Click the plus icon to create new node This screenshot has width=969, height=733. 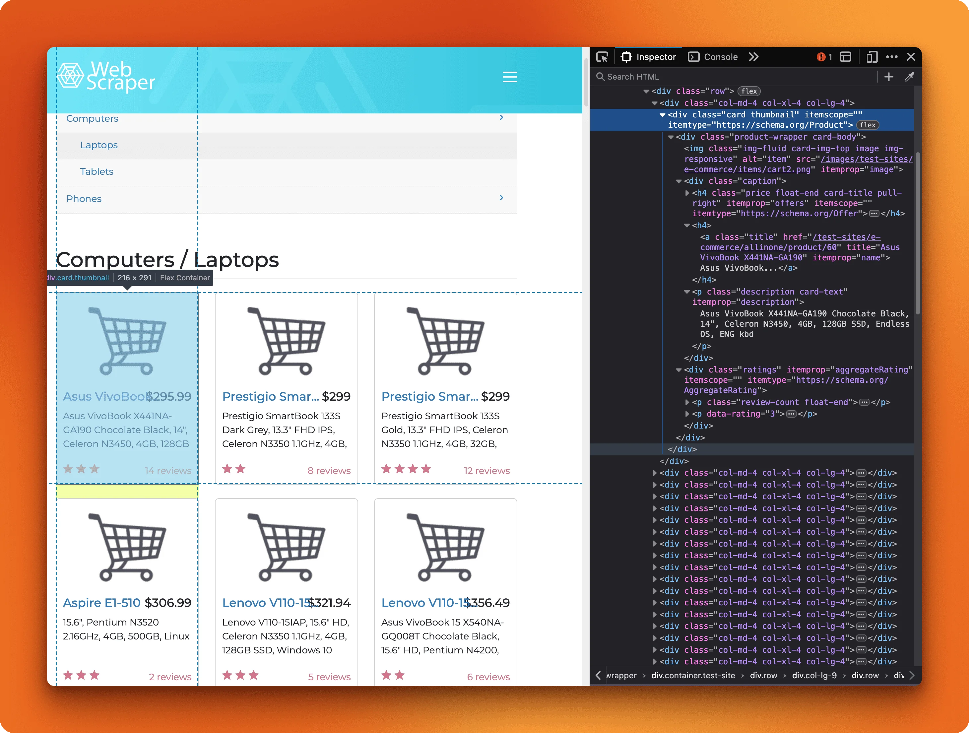pos(889,77)
